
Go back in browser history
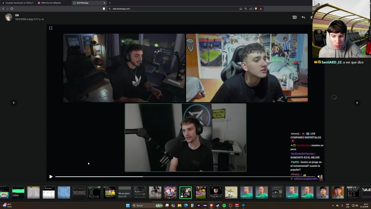(x=3, y=9)
